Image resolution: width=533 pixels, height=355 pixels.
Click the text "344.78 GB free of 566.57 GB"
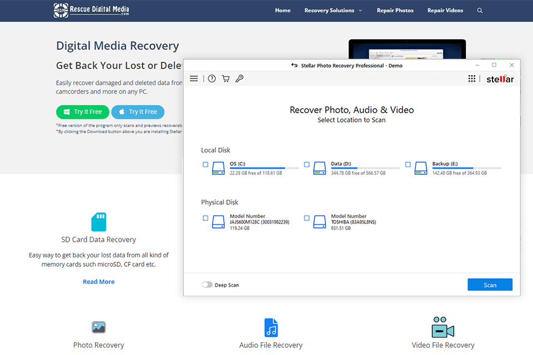coord(358,173)
